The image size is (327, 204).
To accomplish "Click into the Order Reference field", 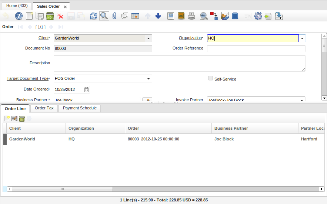I will coord(256,48).
